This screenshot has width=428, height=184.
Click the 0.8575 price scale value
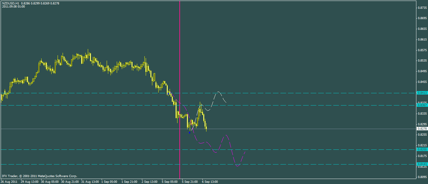(x=422, y=50)
